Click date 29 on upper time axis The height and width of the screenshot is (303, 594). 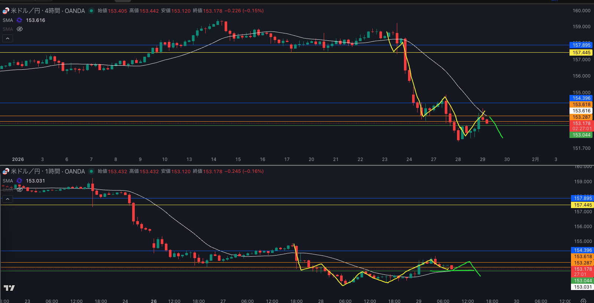(482, 159)
